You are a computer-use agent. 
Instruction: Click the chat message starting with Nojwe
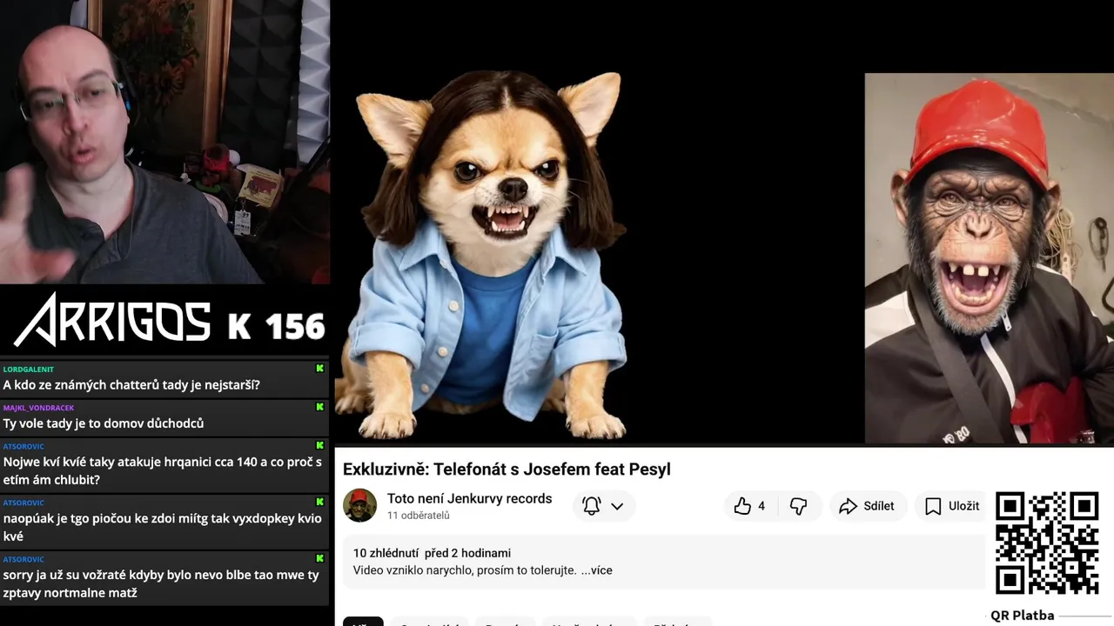[163, 470]
